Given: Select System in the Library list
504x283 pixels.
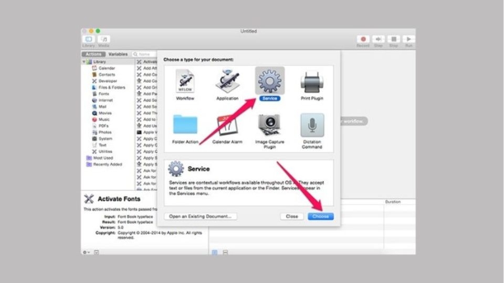Looking at the screenshot, I should 105,138.
